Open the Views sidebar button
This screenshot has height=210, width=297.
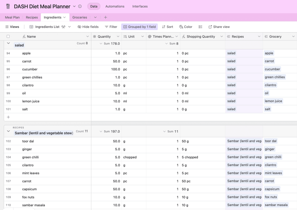tap(12, 27)
